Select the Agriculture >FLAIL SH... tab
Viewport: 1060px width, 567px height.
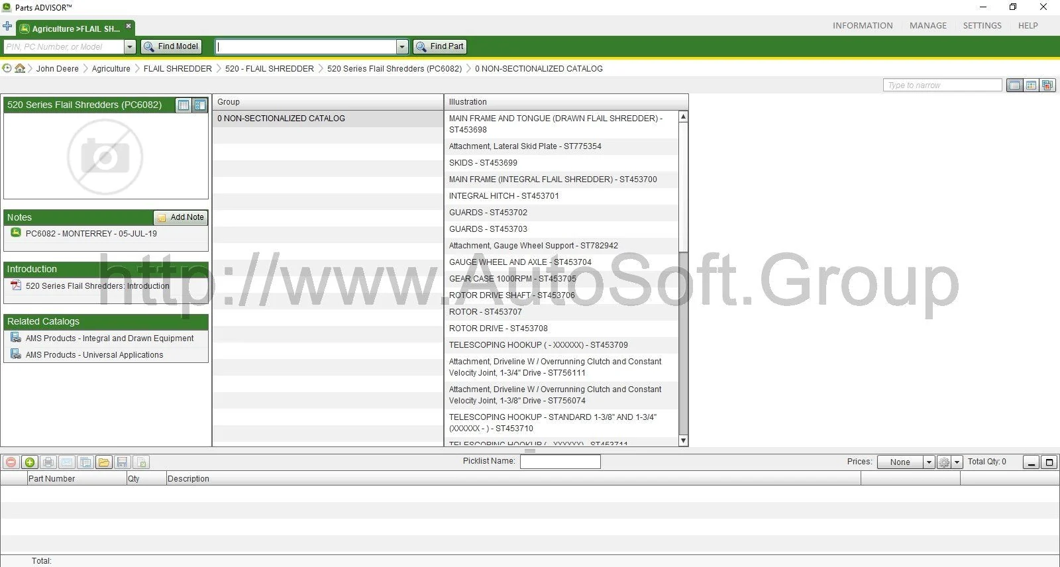click(75, 28)
